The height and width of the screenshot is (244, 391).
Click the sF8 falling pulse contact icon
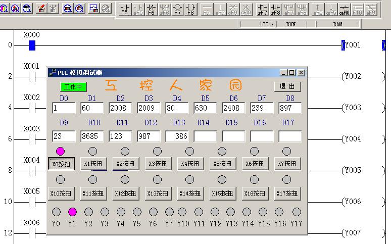pos(275,9)
